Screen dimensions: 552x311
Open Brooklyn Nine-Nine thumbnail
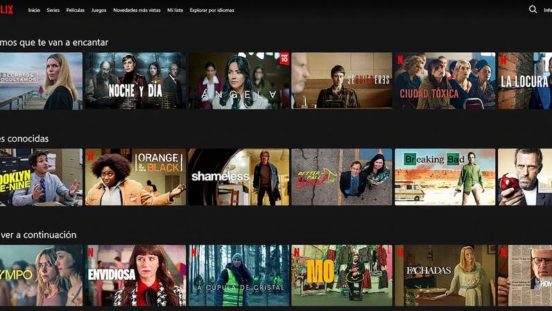pyautogui.click(x=41, y=177)
